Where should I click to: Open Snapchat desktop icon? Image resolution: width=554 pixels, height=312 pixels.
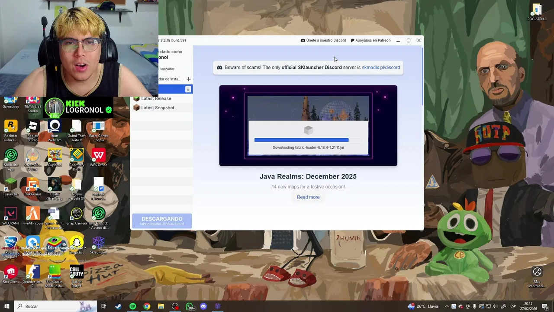tap(77, 245)
